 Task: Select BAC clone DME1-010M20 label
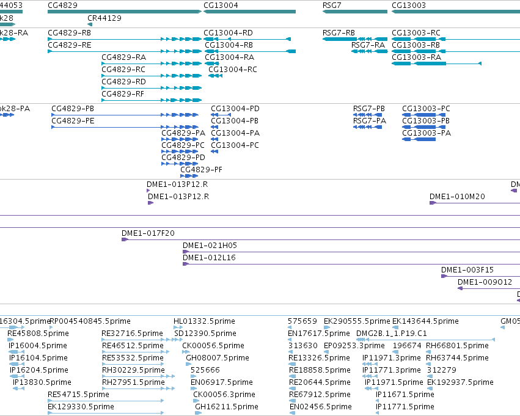coord(457,197)
